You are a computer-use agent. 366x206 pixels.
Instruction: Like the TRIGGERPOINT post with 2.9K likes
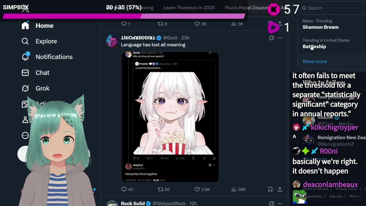pyautogui.click(x=202, y=189)
